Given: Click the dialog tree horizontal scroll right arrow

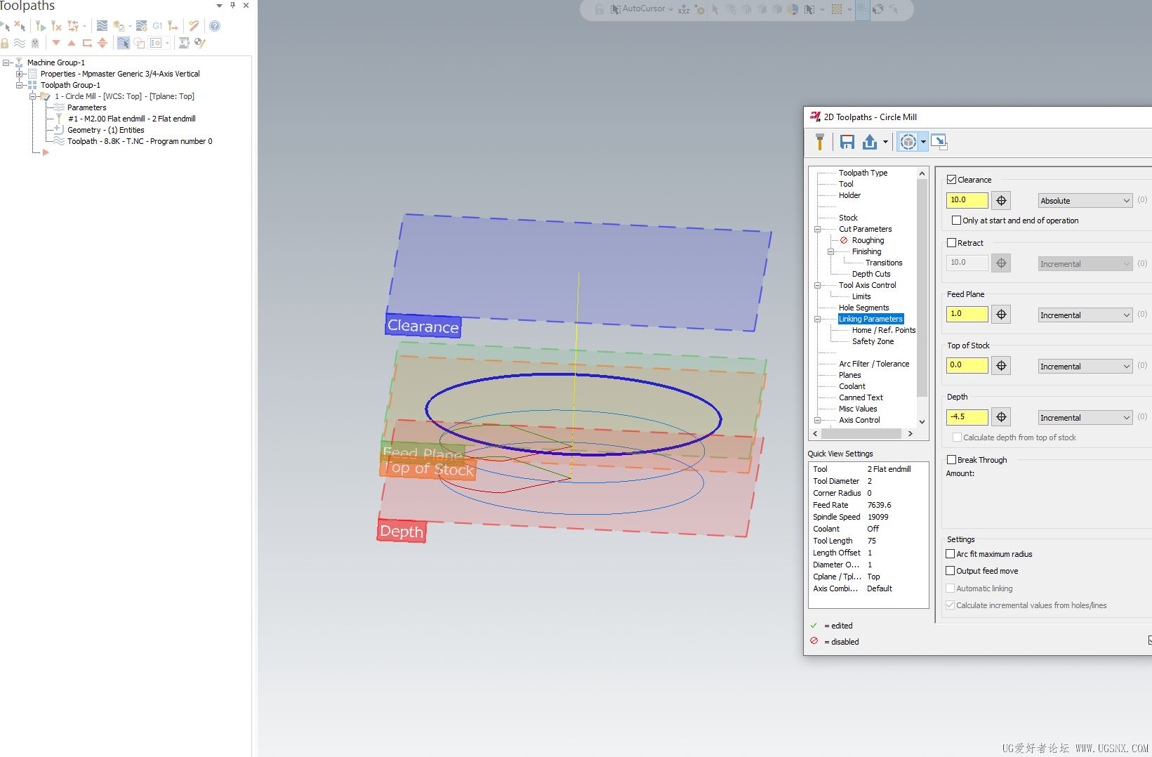Looking at the screenshot, I should [910, 434].
